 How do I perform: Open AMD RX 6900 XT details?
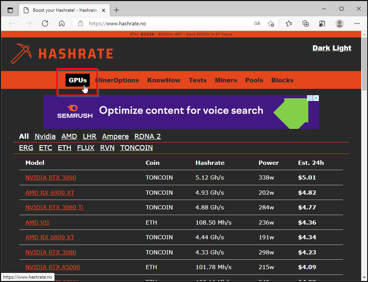[x=50, y=192]
